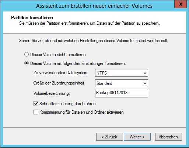Select the format with following settings radio

click(27, 63)
